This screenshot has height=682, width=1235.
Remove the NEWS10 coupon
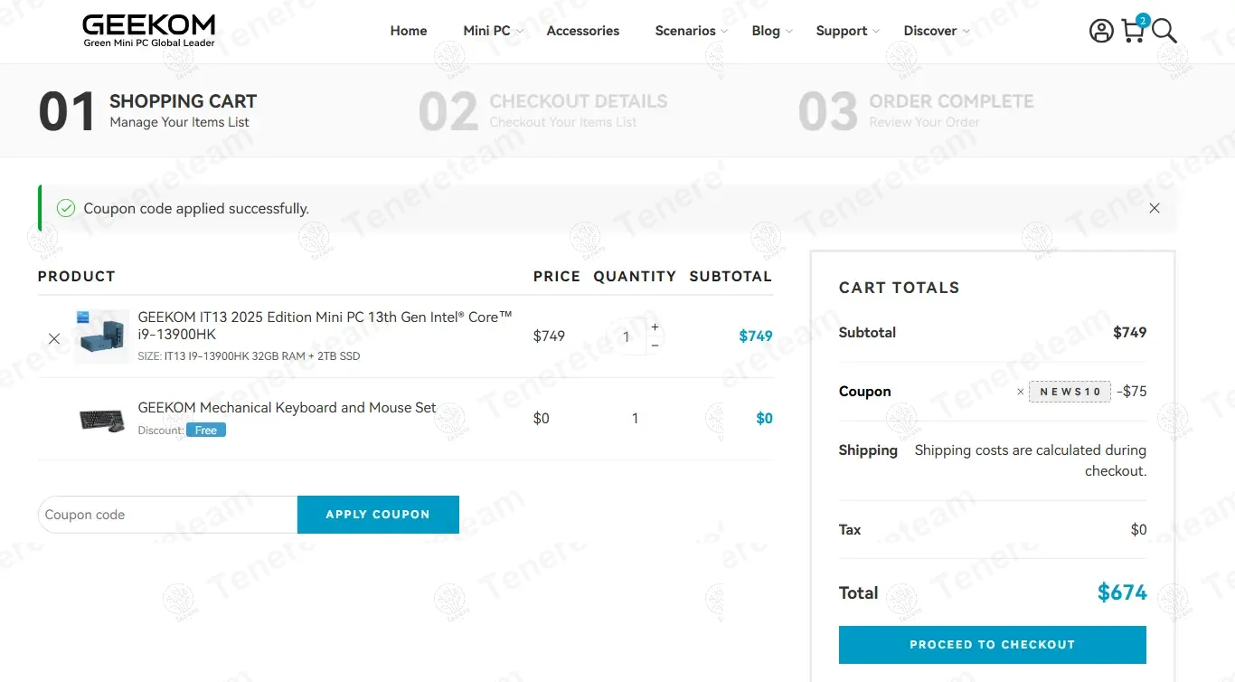[1021, 392]
